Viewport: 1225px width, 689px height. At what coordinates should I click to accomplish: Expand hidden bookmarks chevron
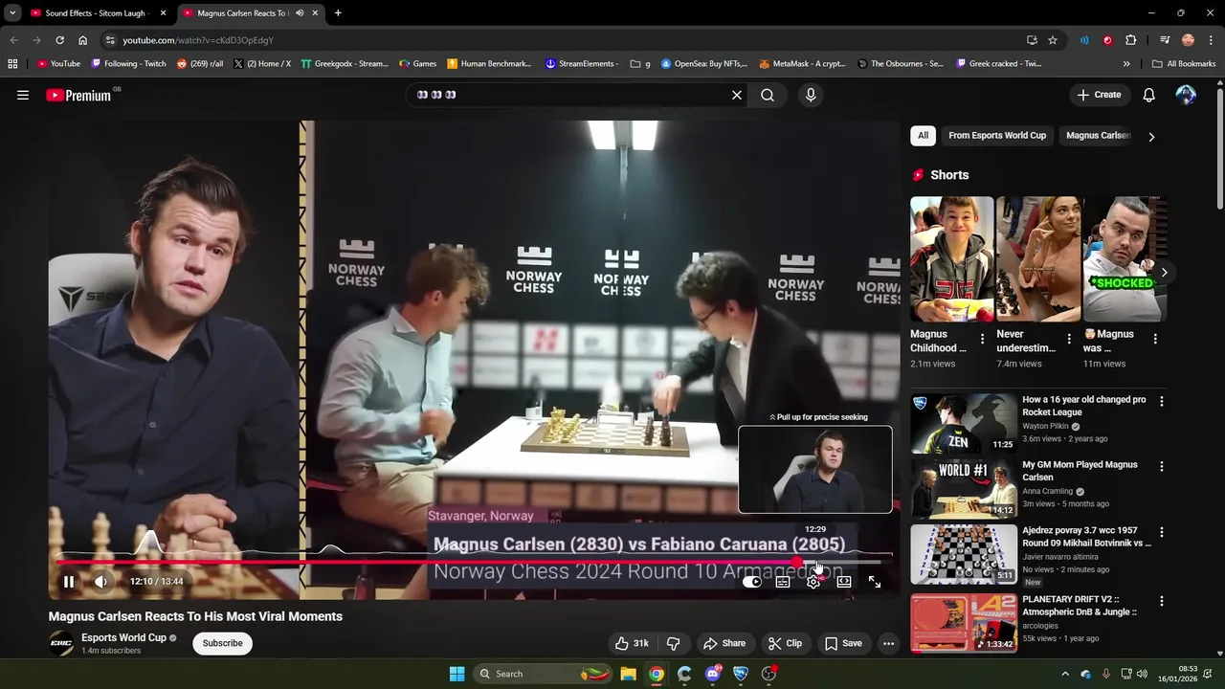point(1126,64)
